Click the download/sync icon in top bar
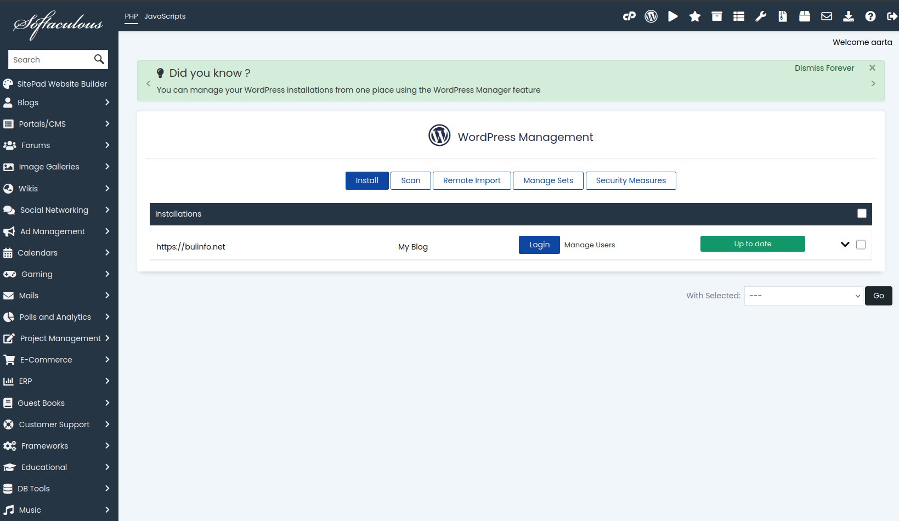Image resolution: width=899 pixels, height=521 pixels. [x=849, y=16]
